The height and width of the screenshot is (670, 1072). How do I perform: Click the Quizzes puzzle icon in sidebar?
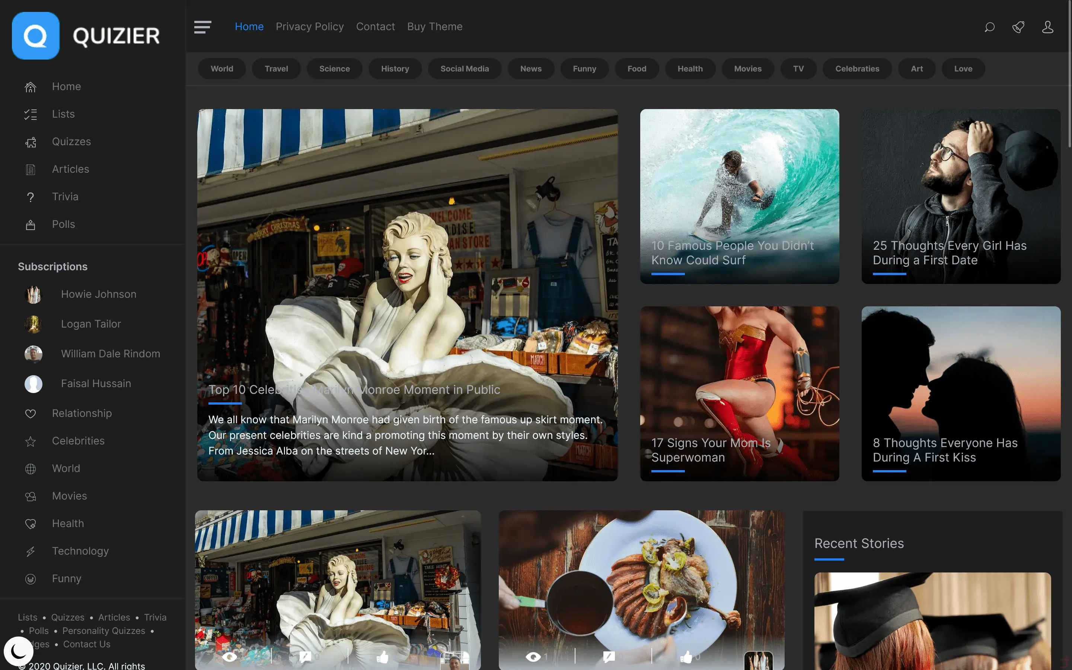click(31, 142)
